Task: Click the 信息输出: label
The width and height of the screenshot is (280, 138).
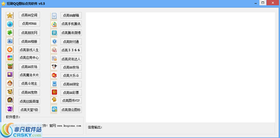Action: point(95,127)
